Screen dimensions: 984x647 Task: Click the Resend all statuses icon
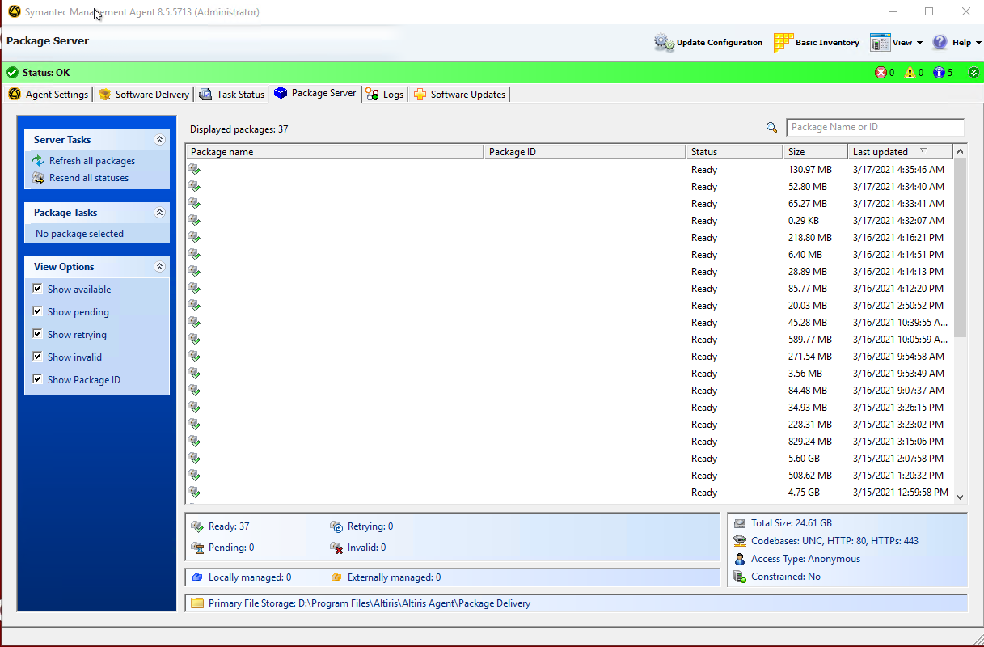tap(38, 178)
